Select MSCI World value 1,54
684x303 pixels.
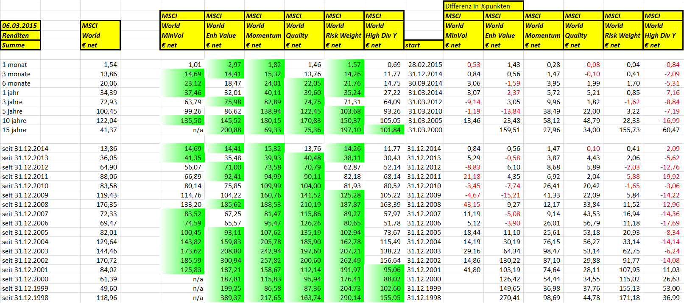[x=110, y=65]
